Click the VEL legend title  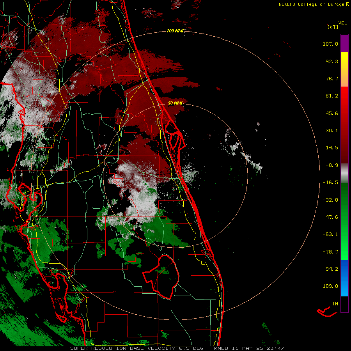coord(342,23)
